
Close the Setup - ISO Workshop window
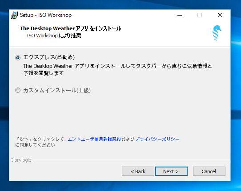tap(220, 15)
